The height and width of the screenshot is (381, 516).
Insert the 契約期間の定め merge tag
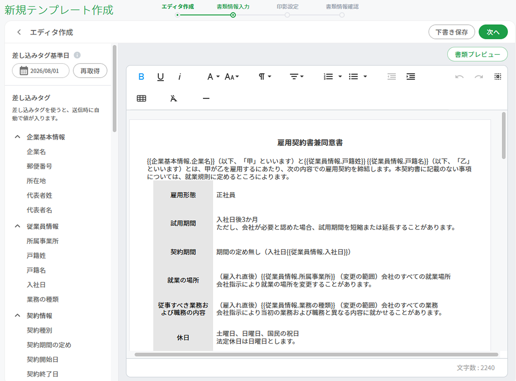[x=49, y=345]
